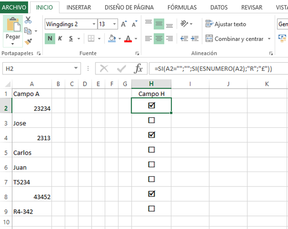Viewport: 288px width, 229px height.
Task: Switch to DISEÑO DE PÁGINA tab
Action: click(129, 7)
